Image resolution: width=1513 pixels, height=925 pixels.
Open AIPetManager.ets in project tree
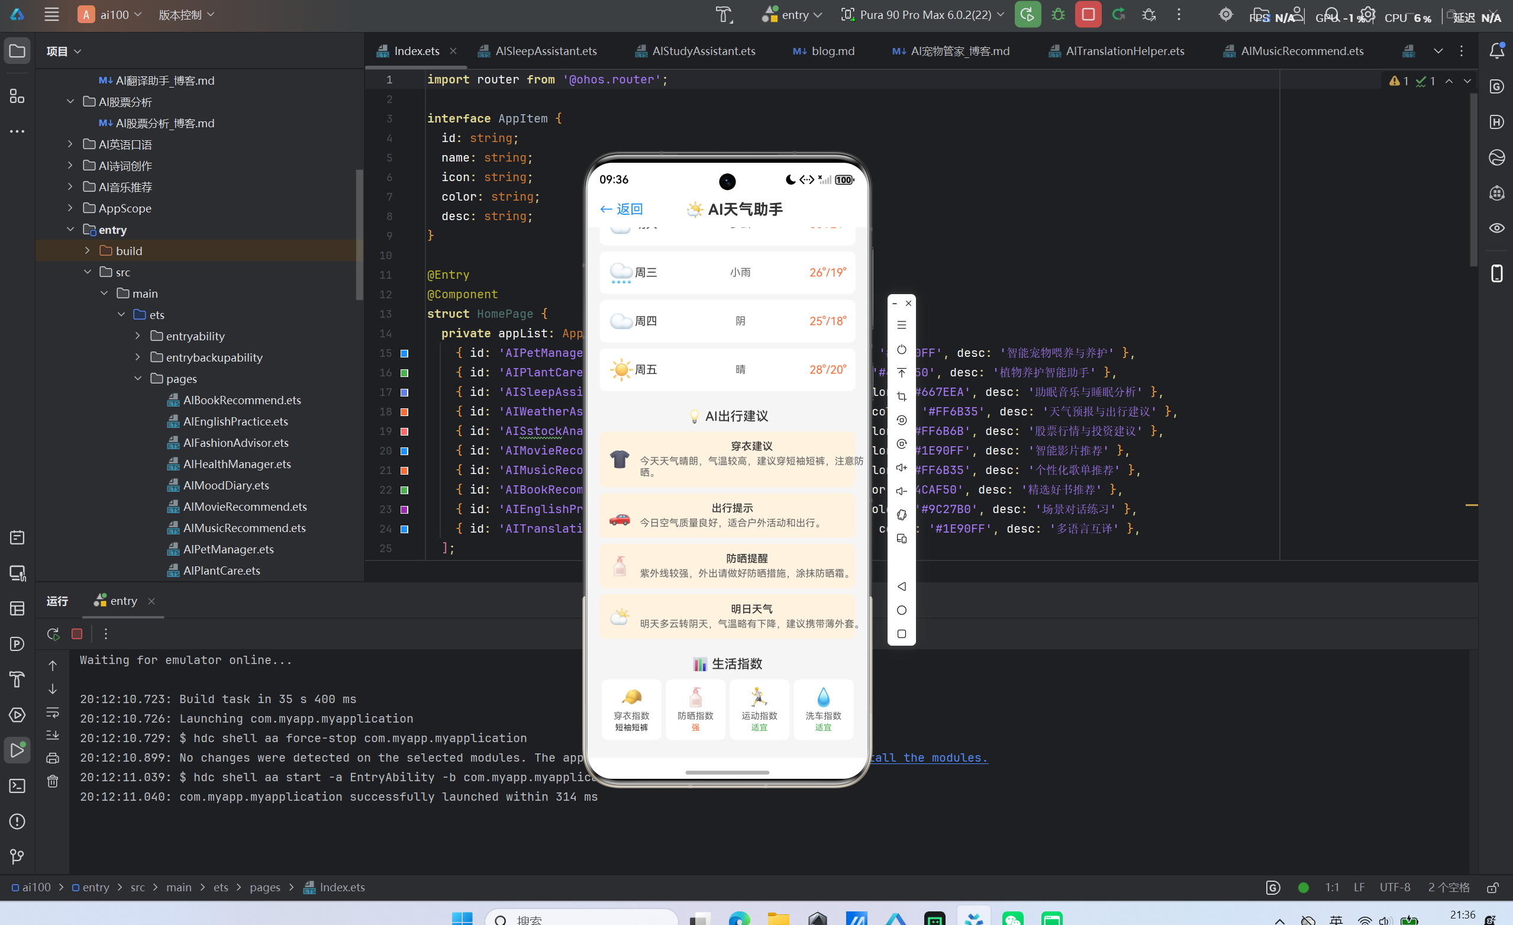tap(228, 549)
